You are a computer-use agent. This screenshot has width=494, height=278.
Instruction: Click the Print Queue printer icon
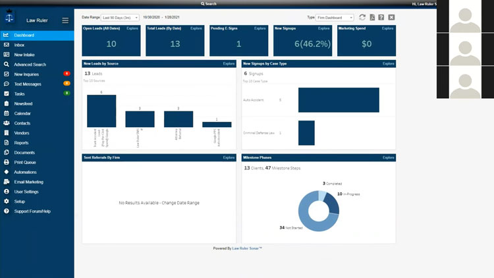pos(7,162)
